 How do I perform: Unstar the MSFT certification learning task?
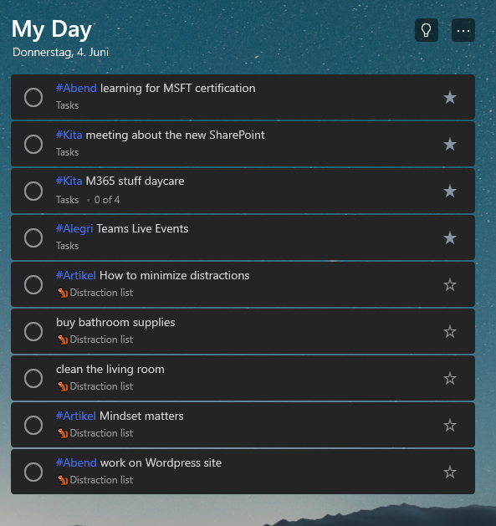click(450, 98)
